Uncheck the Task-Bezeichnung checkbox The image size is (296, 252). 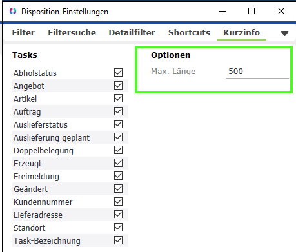click(118, 240)
